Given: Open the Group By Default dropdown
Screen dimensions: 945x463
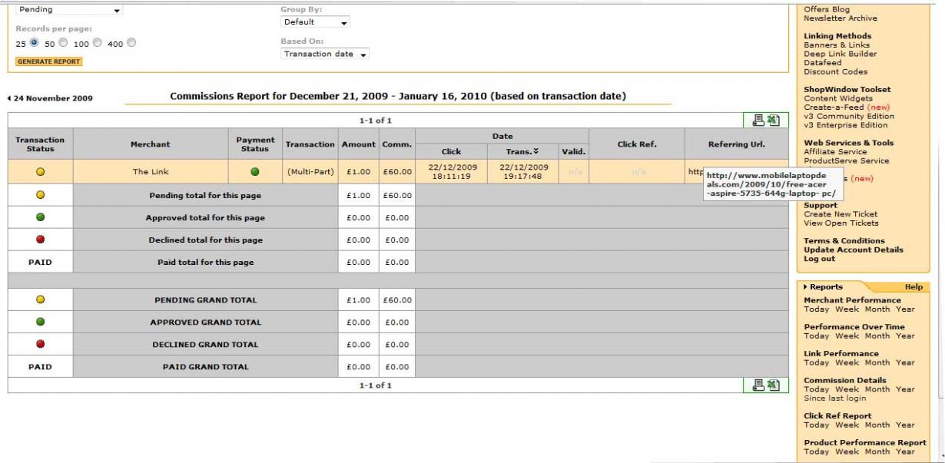Looking at the screenshot, I should (316, 22).
